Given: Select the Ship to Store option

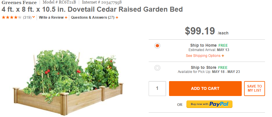Looking at the screenshot, I should point(157,68).
